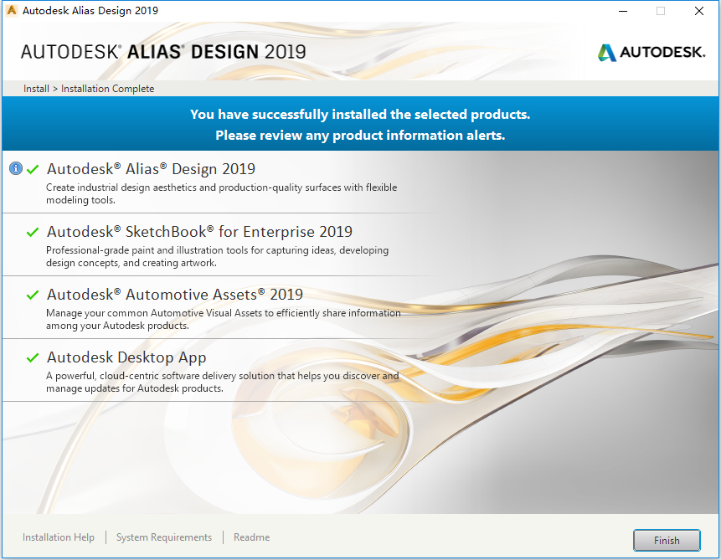The height and width of the screenshot is (560, 721).
Task: Select the Autodesk Automotive Assets 2019 title
Action: tap(175, 295)
